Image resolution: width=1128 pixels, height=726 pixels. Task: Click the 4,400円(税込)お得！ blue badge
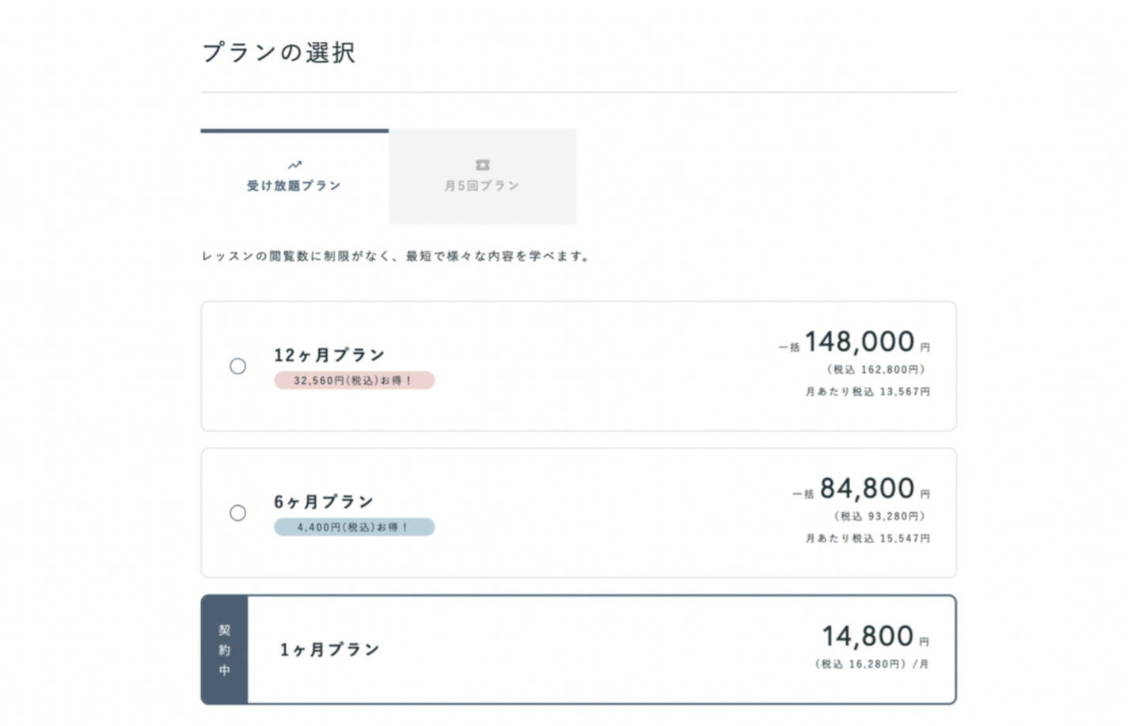coord(354,526)
